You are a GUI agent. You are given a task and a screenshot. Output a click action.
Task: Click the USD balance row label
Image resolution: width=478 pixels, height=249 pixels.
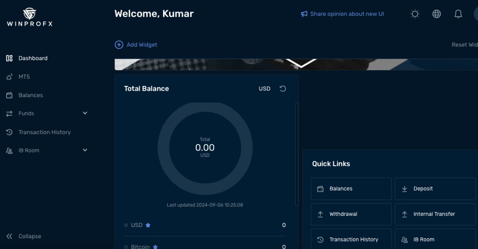[x=136, y=225]
